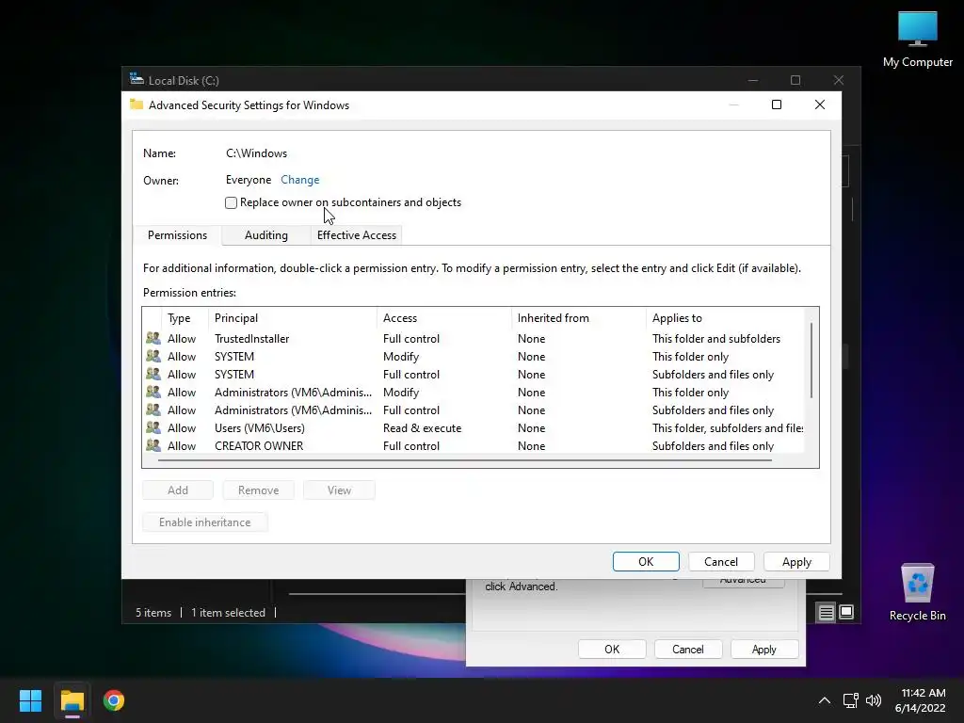
Task: Maximize the Advanced Security Settings window
Action: coord(777,104)
